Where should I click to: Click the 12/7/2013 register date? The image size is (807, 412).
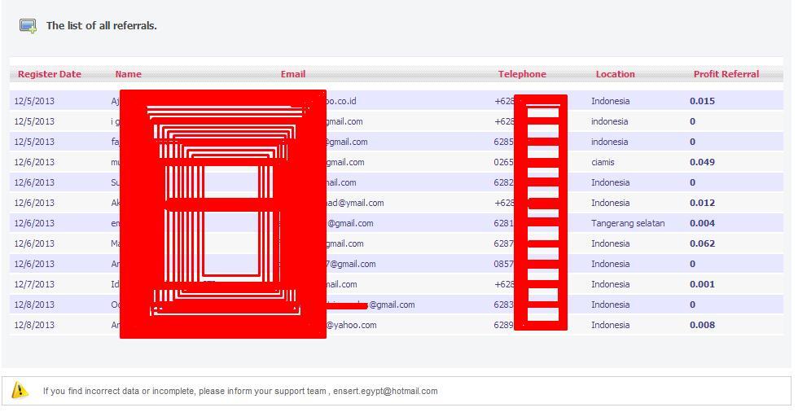pyautogui.click(x=34, y=284)
